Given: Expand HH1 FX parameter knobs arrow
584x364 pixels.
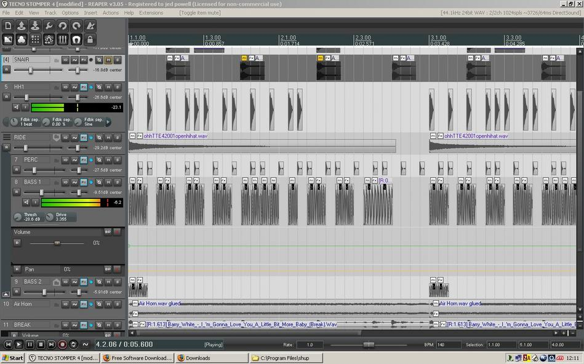Looking at the screenshot, I should coord(108,122).
